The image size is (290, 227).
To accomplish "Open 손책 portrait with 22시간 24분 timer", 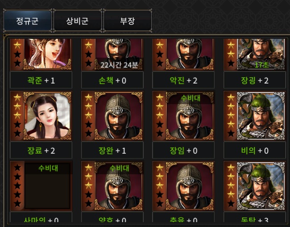I will 119,55.
